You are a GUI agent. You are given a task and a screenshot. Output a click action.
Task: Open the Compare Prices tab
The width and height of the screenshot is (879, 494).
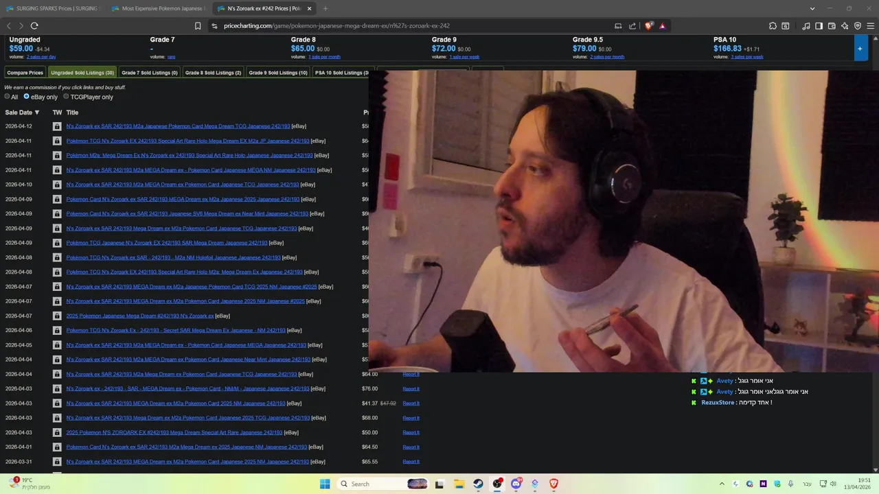[25, 73]
